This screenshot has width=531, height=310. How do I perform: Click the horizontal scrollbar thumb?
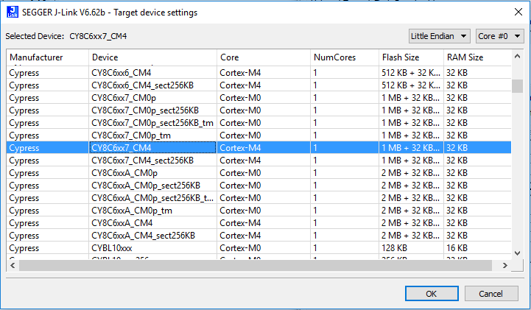click(x=256, y=266)
